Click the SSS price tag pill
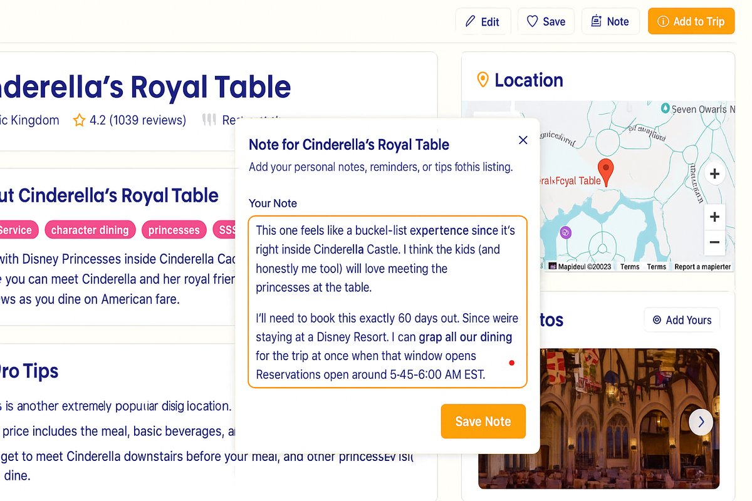This screenshot has height=501, width=752. (226, 230)
